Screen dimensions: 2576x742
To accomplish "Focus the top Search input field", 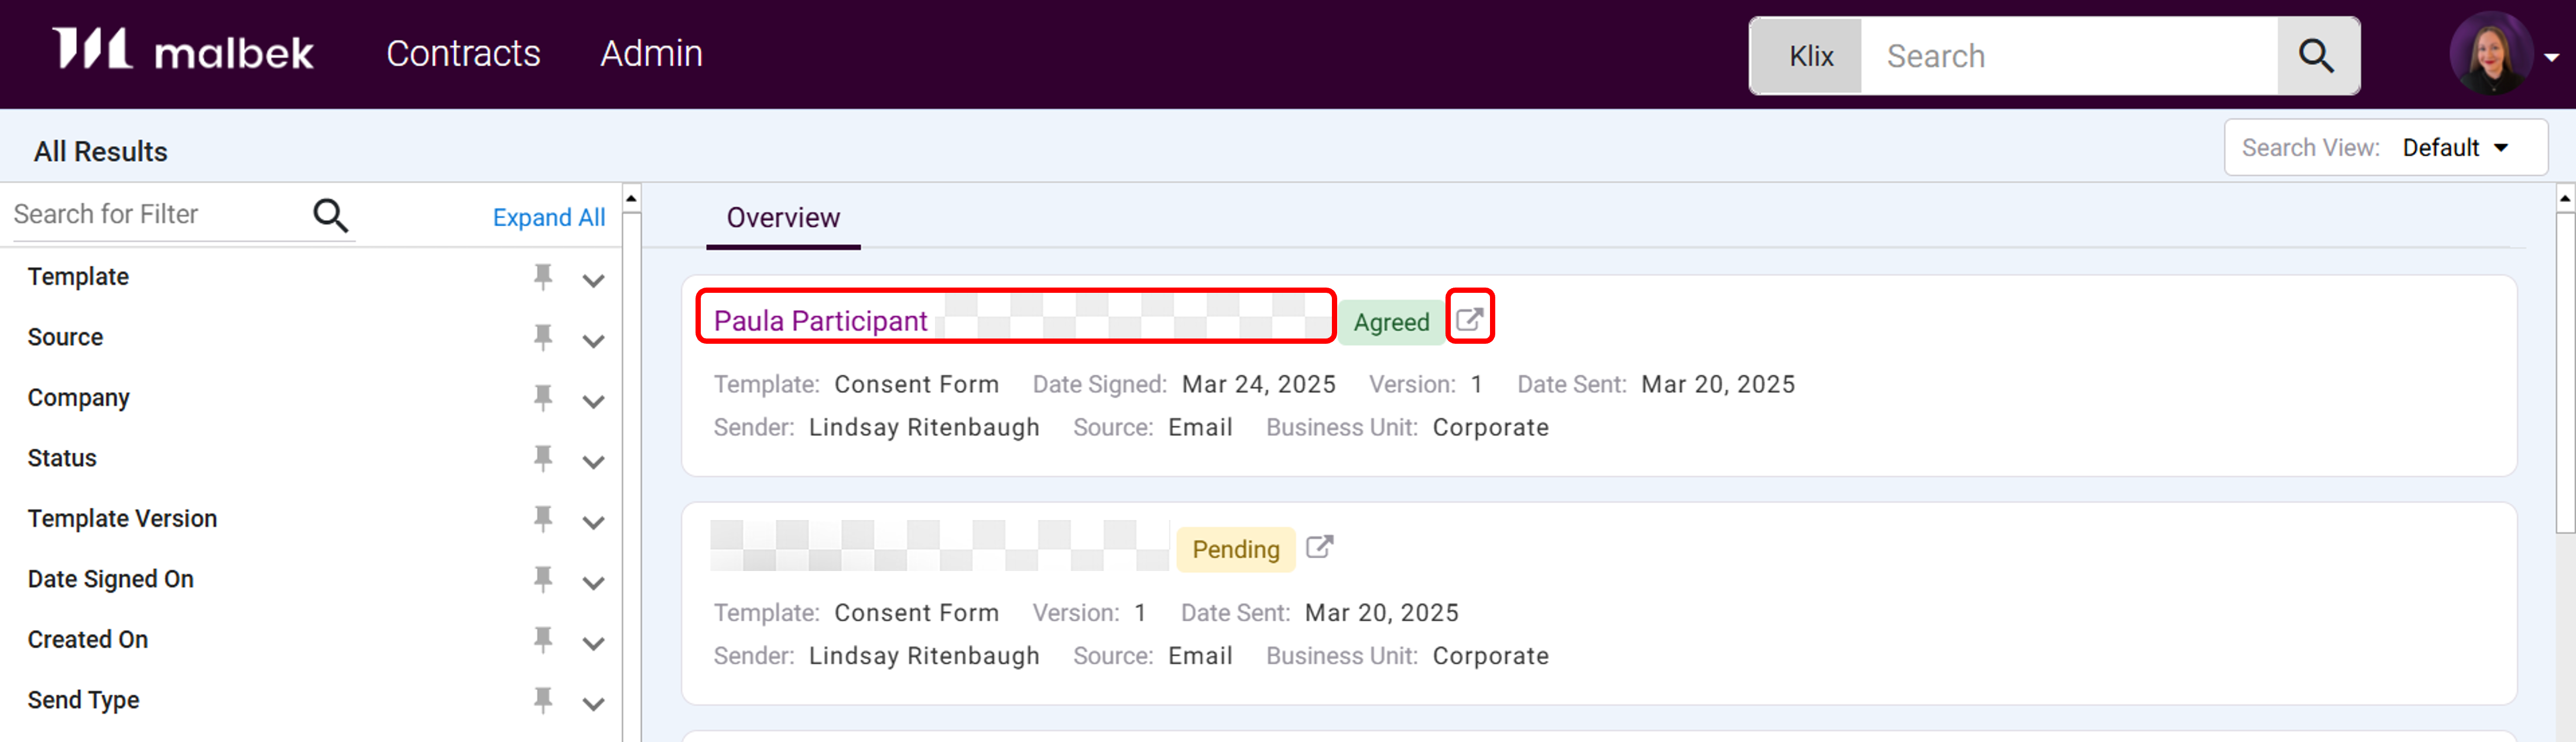I will pyautogui.click(x=2069, y=56).
